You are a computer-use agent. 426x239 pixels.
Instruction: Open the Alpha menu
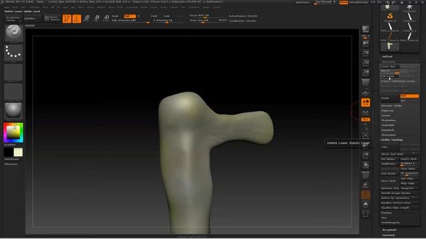coord(7,7)
